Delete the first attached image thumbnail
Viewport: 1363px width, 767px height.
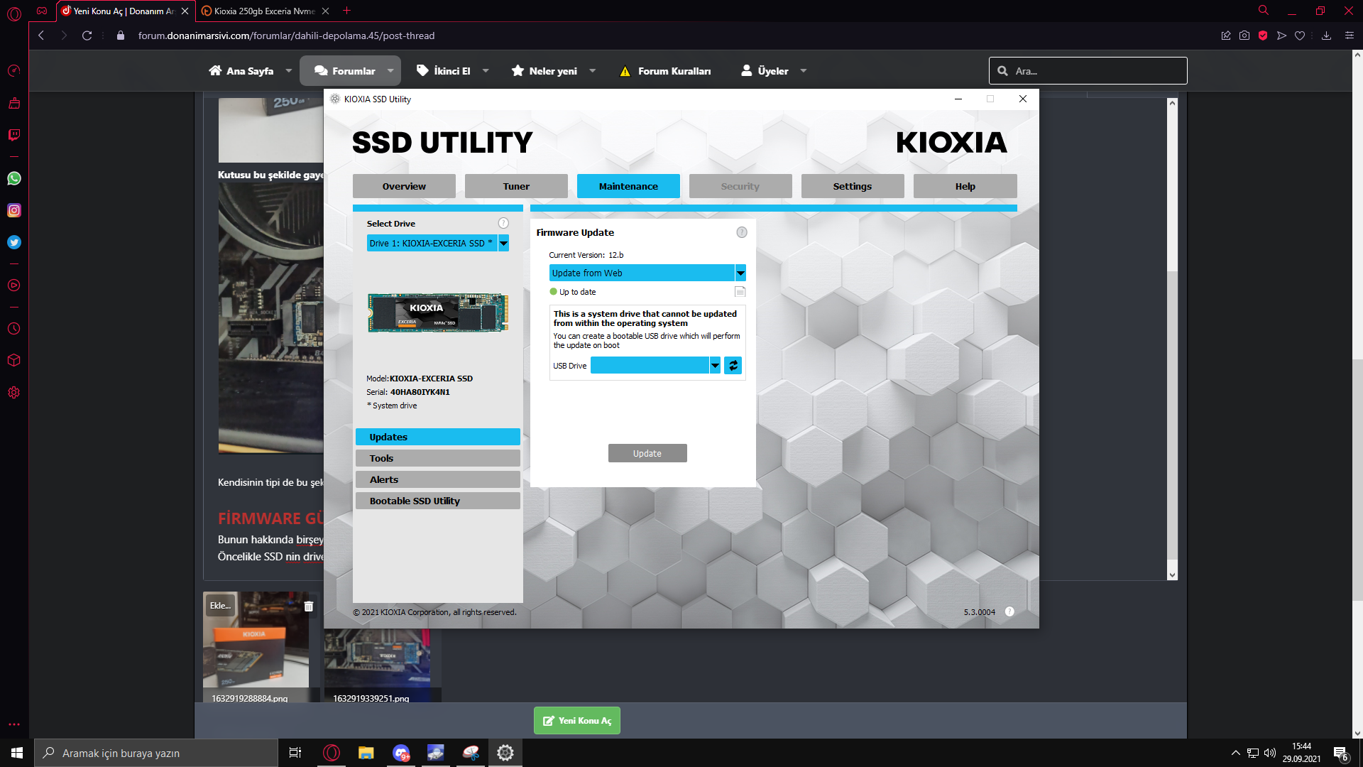point(308,606)
